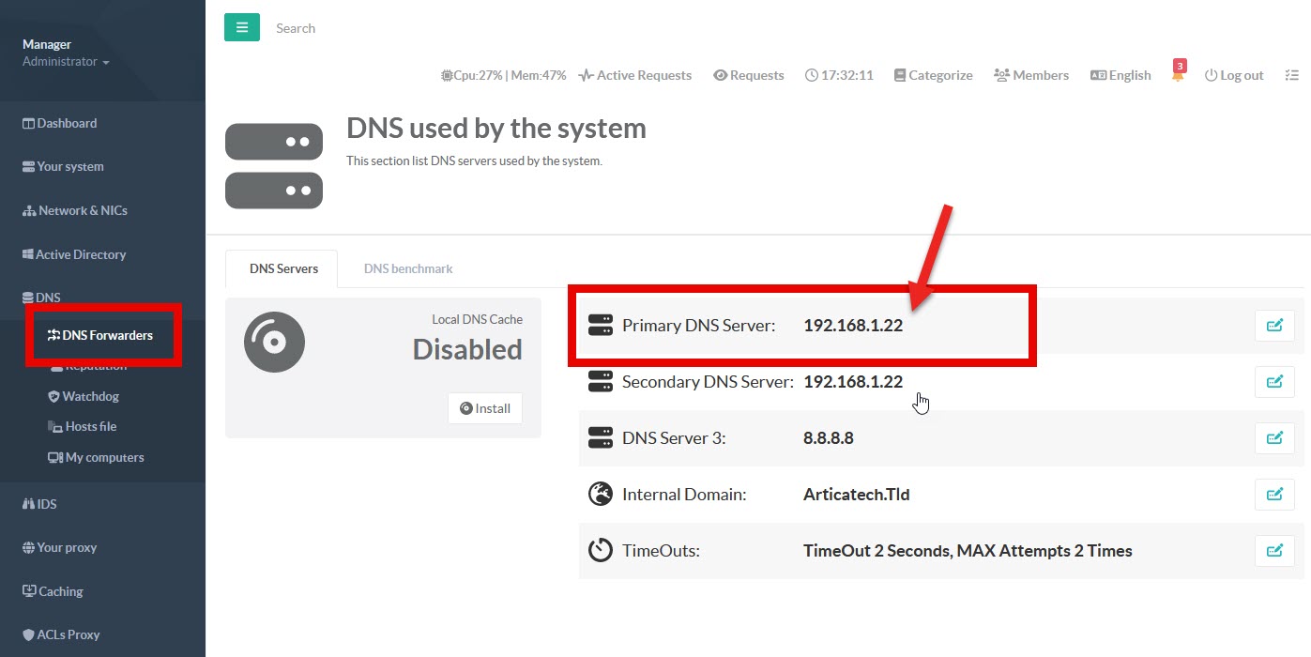Screen dimensions: 1311x657
Task: Edit the Secondary DNS Server entry
Action: (1274, 382)
